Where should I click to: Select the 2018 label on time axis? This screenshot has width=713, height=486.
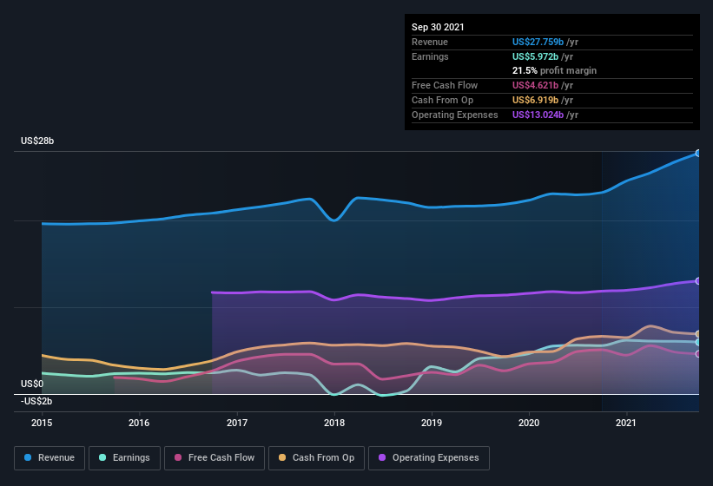click(x=334, y=423)
